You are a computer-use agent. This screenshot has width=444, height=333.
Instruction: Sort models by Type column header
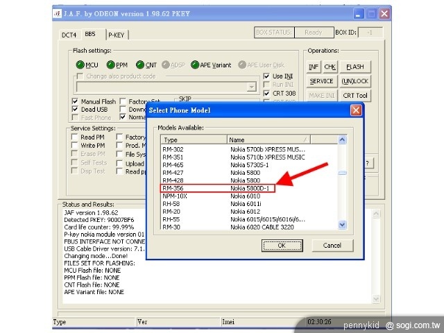click(194, 139)
